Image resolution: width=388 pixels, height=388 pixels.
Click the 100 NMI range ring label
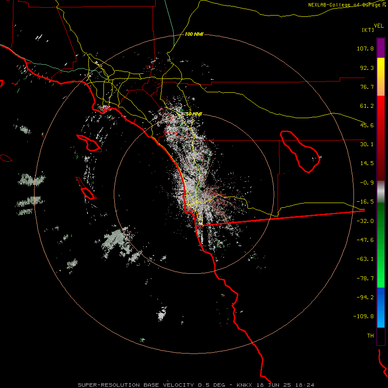click(194, 34)
